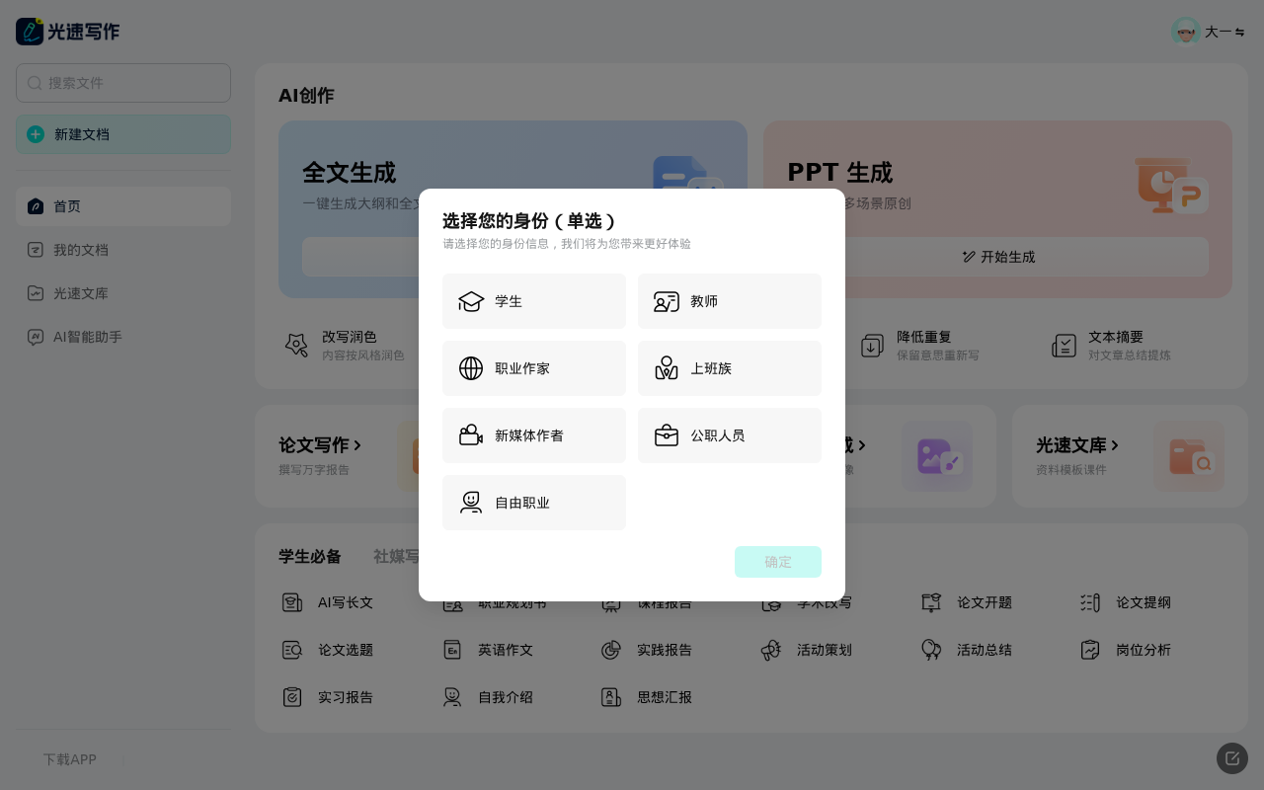1264x790 pixels.
Task: Open 首页 in the sidebar
Action: coord(123,206)
